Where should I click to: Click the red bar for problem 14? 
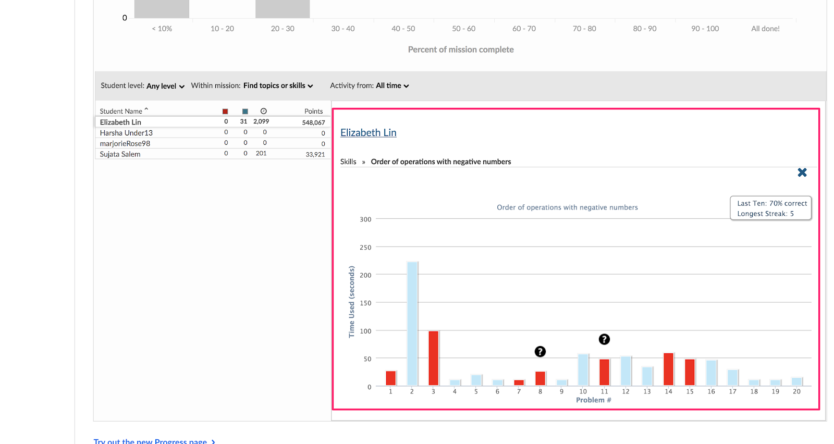pyautogui.click(x=668, y=369)
